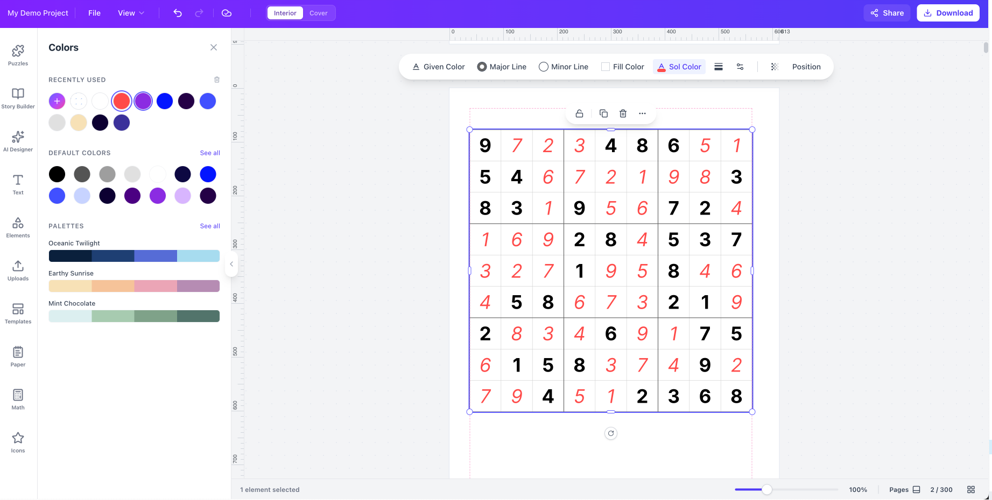Select the Text tool from the sidebar

(18, 184)
